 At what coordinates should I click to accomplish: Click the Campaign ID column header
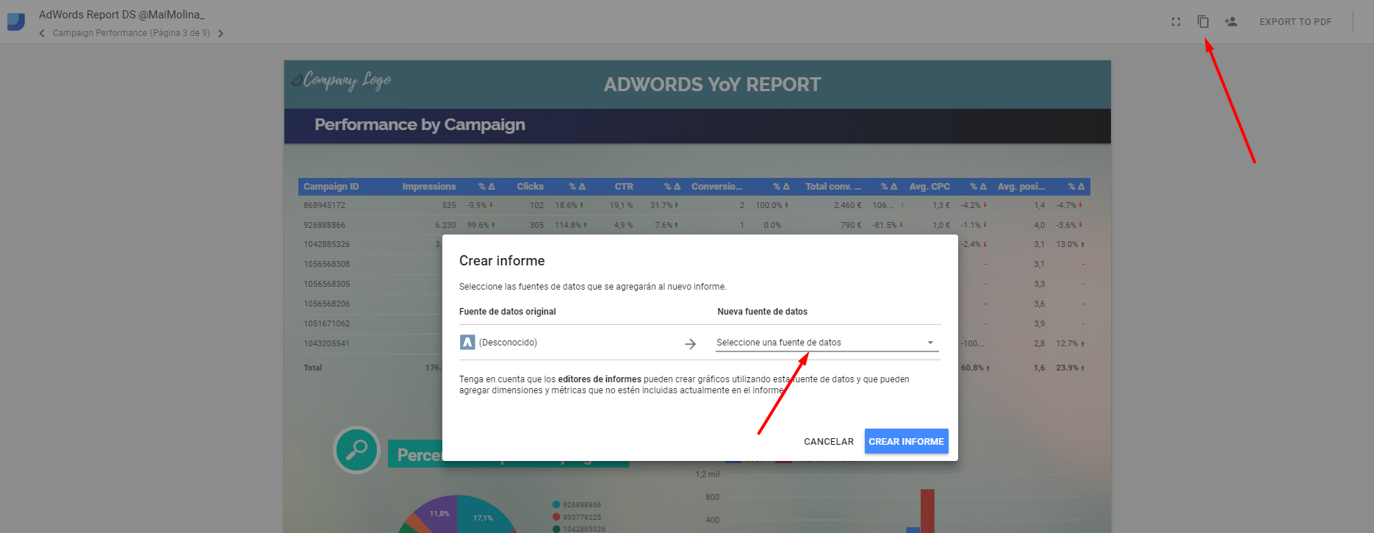tap(331, 187)
